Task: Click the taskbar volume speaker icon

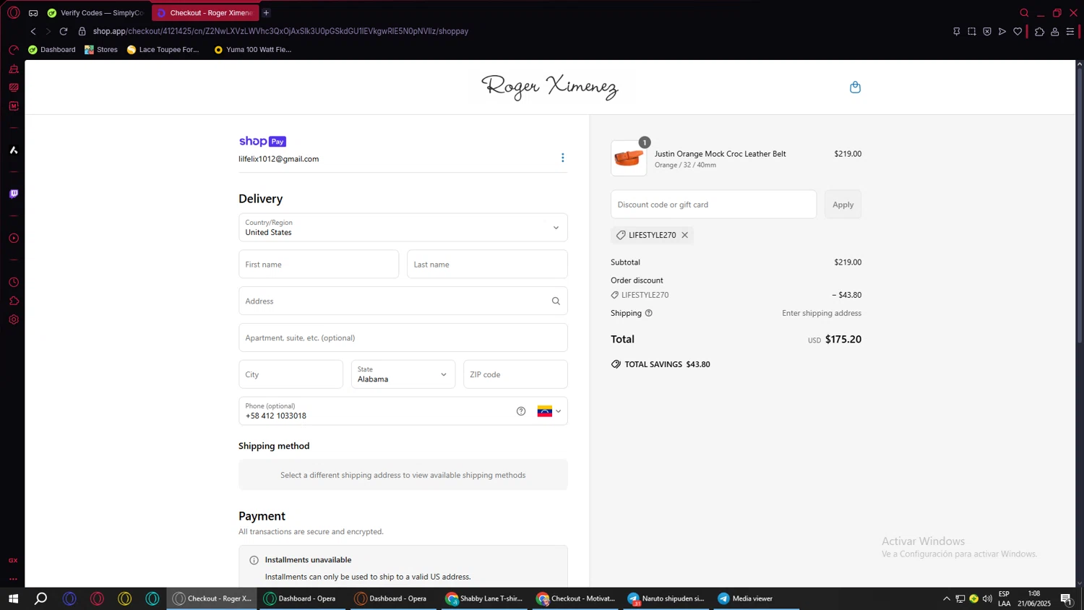Action: click(987, 598)
